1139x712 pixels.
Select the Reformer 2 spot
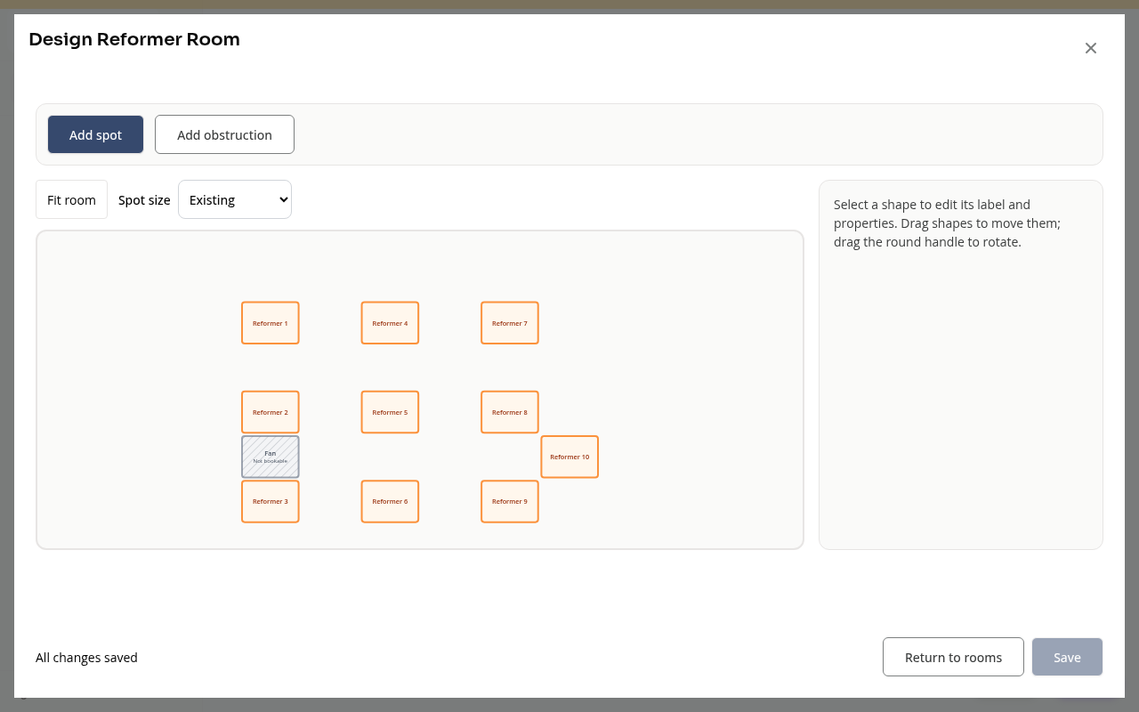coord(271,412)
